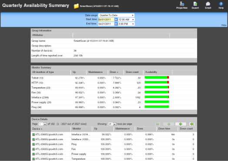Sort Device Details by Monitor column
Screen dimensions: 228x161
[x=76, y=129]
